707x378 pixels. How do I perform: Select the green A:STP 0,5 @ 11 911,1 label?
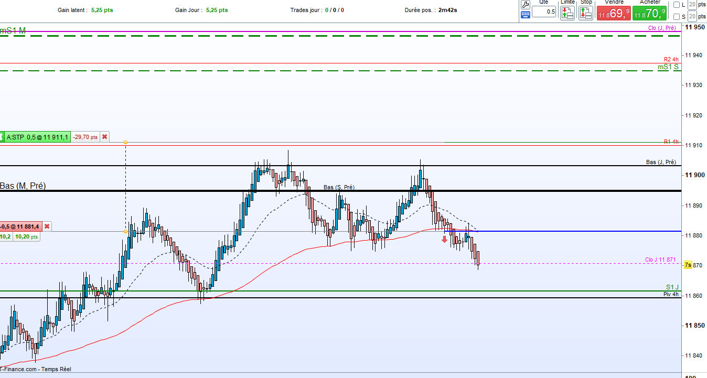point(37,137)
